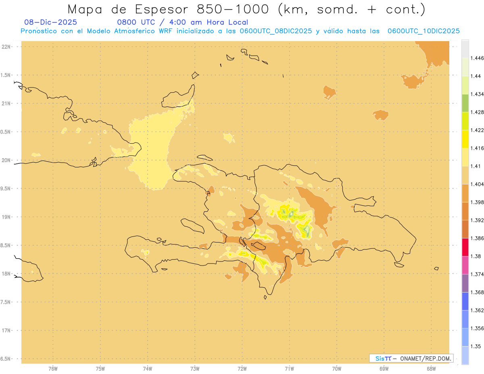Click the colorbar value '1.386'
Screen dimensions: 484x374
[477, 238]
